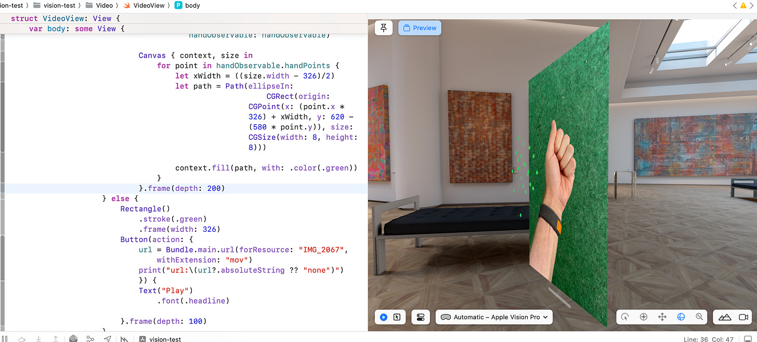Screen dimensions: 757x342
Task: Select the pan (move) camera control icon
Action: (x=662, y=317)
